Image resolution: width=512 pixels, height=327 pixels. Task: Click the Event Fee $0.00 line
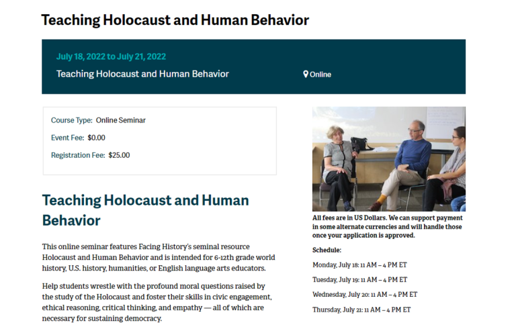[78, 138]
